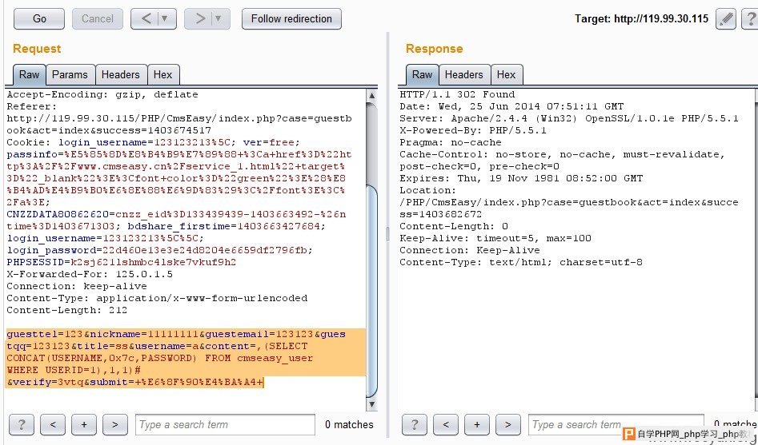The image size is (758, 445).
Task: Find next match in response search
Action: tap(508, 425)
